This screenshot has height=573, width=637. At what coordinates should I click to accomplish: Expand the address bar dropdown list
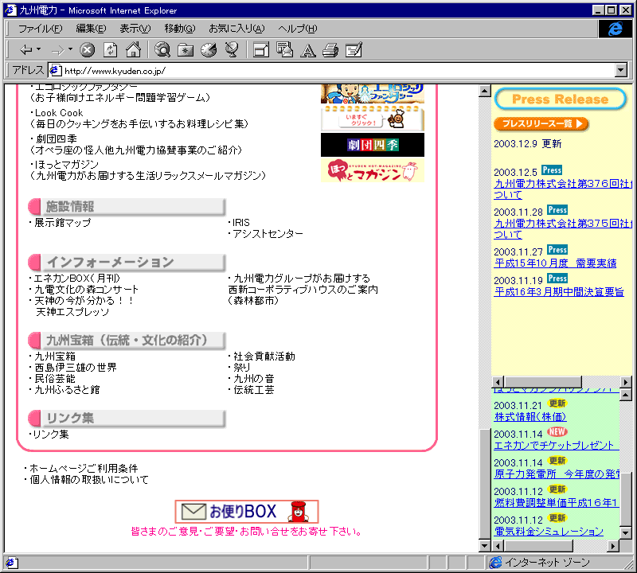pos(620,70)
